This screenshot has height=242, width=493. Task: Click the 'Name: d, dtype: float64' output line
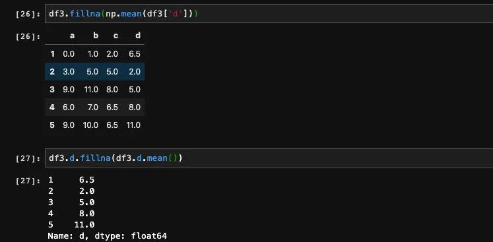(x=107, y=235)
